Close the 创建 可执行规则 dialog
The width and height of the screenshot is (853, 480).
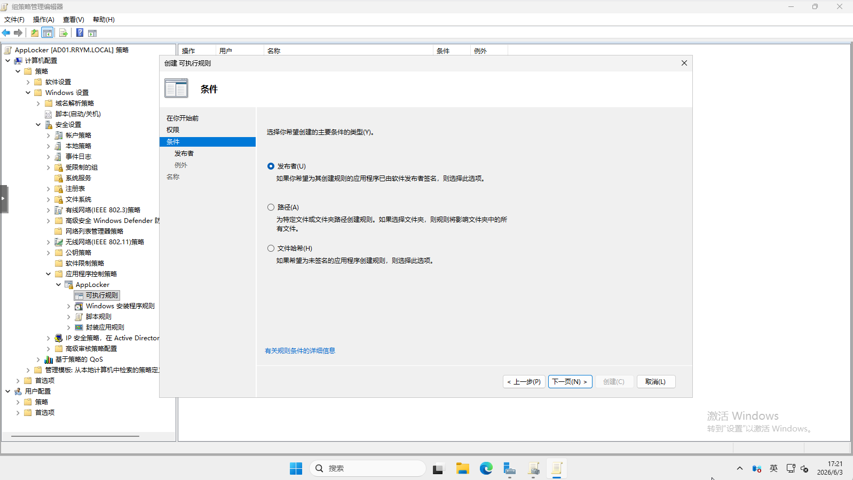click(684, 63)
